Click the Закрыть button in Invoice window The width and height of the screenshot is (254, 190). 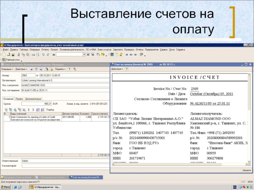tap(247, 170)
